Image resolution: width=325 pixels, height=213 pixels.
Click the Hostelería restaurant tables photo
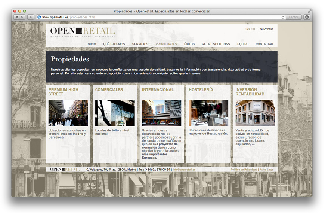click(208, 113)
